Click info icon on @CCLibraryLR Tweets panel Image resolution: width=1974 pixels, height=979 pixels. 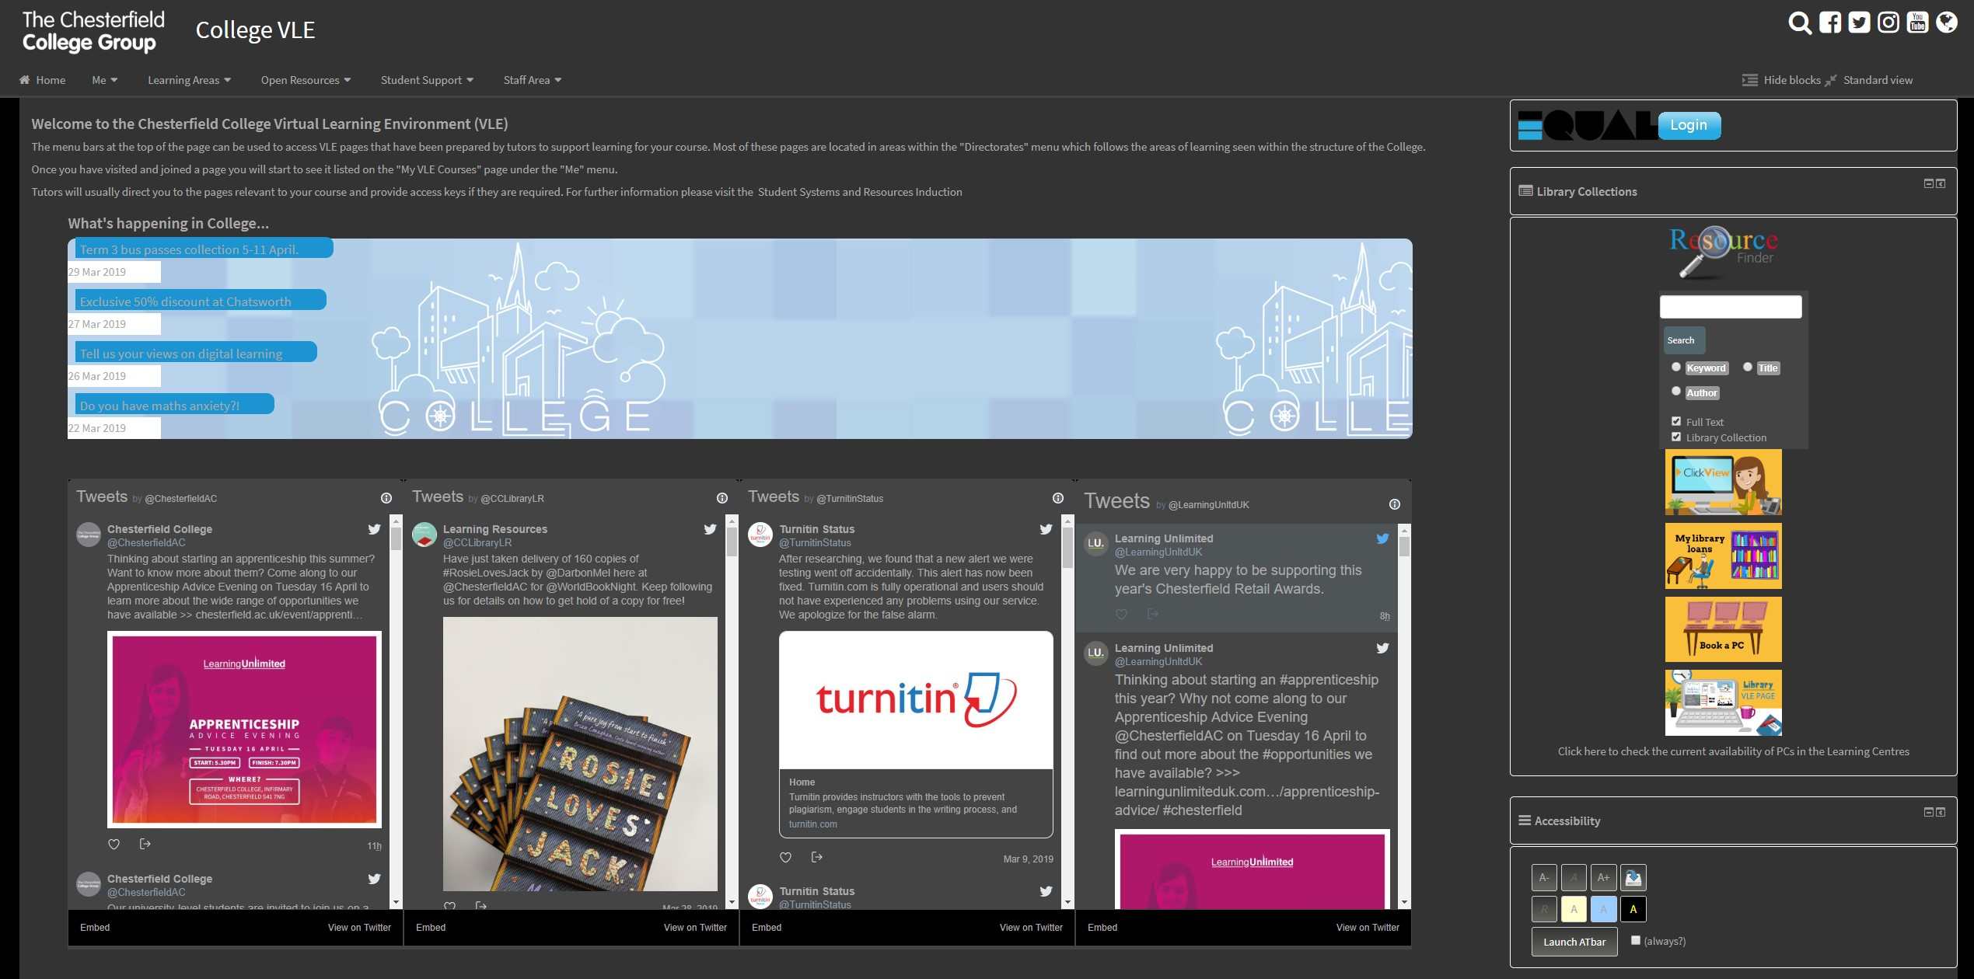pos(722,498)
